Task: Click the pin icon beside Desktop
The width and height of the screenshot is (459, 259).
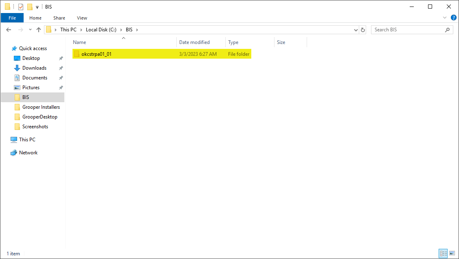Action: pos(61,58)
